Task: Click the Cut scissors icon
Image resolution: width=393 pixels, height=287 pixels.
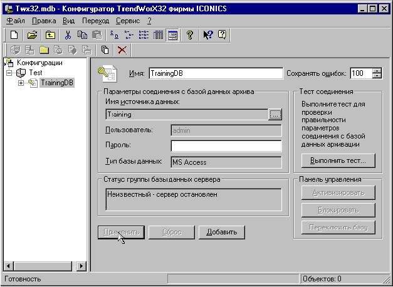Action: 68,35
